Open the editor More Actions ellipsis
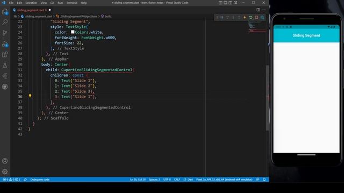The height and width of the screenshot is (193, 344). [x=264, y=10]
